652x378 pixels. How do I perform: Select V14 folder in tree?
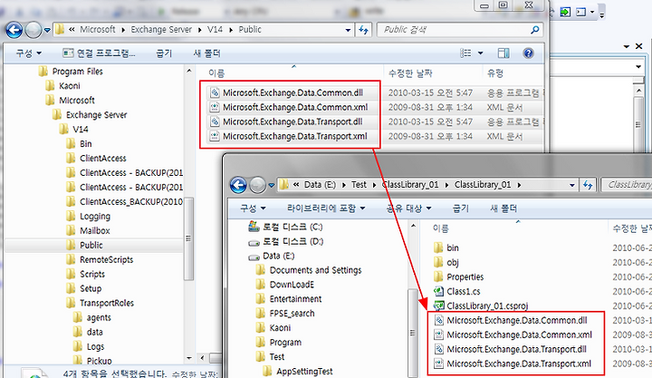(73, 129)
